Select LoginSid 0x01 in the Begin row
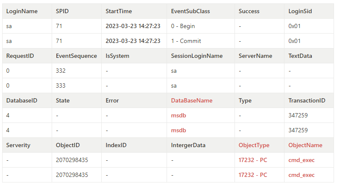This screenshot has height=185, width=337. [x=294, y=26]
